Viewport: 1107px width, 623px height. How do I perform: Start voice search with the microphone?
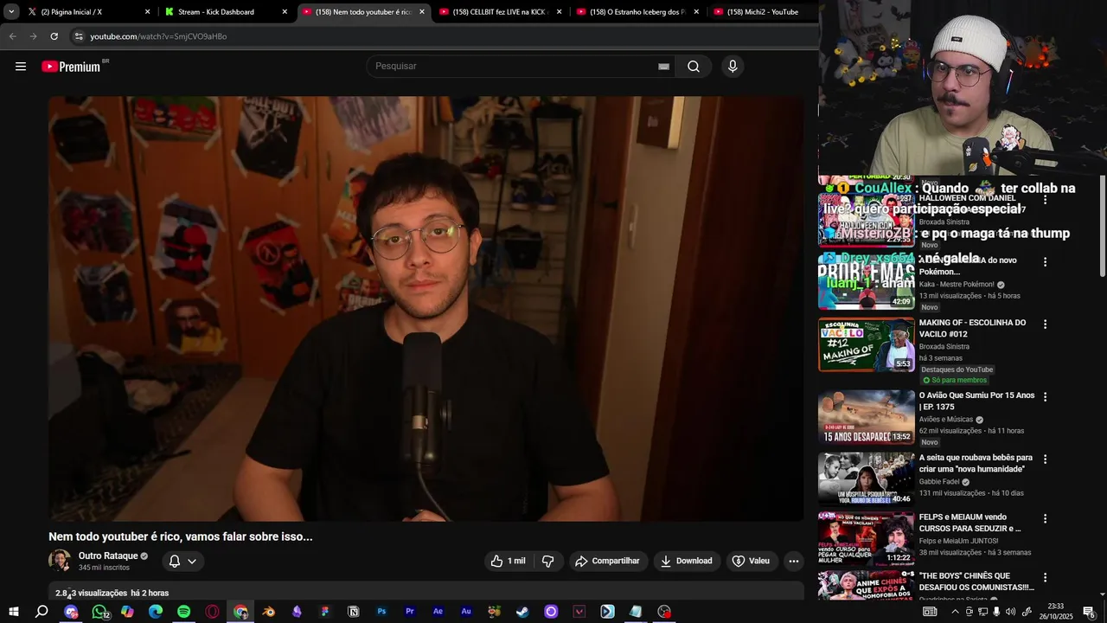pyautogui.click(x=733, y=67)
